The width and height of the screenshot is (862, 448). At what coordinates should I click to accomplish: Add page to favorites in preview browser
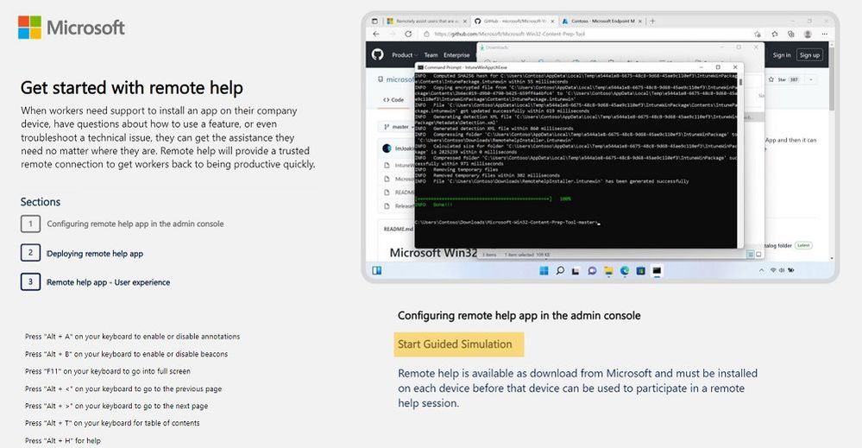click(758, 34)
